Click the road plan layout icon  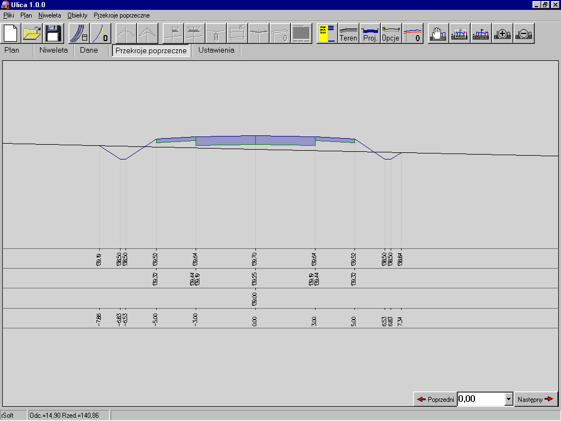click(79, 33)
